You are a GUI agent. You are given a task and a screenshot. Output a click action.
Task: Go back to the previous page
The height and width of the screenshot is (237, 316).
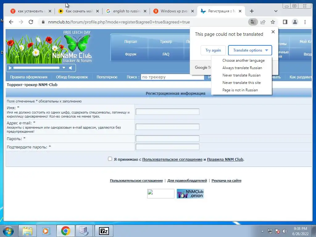coord(11,22)
